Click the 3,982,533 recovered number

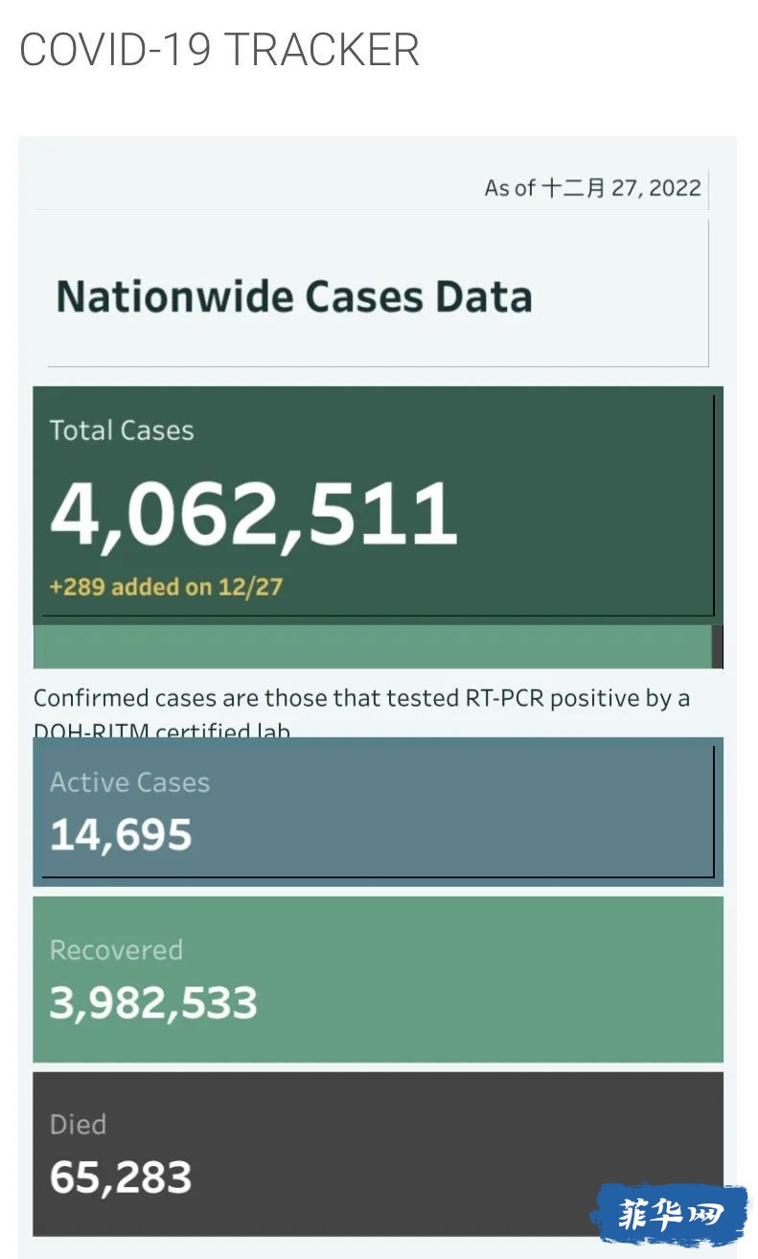(x=153, y=1003)
